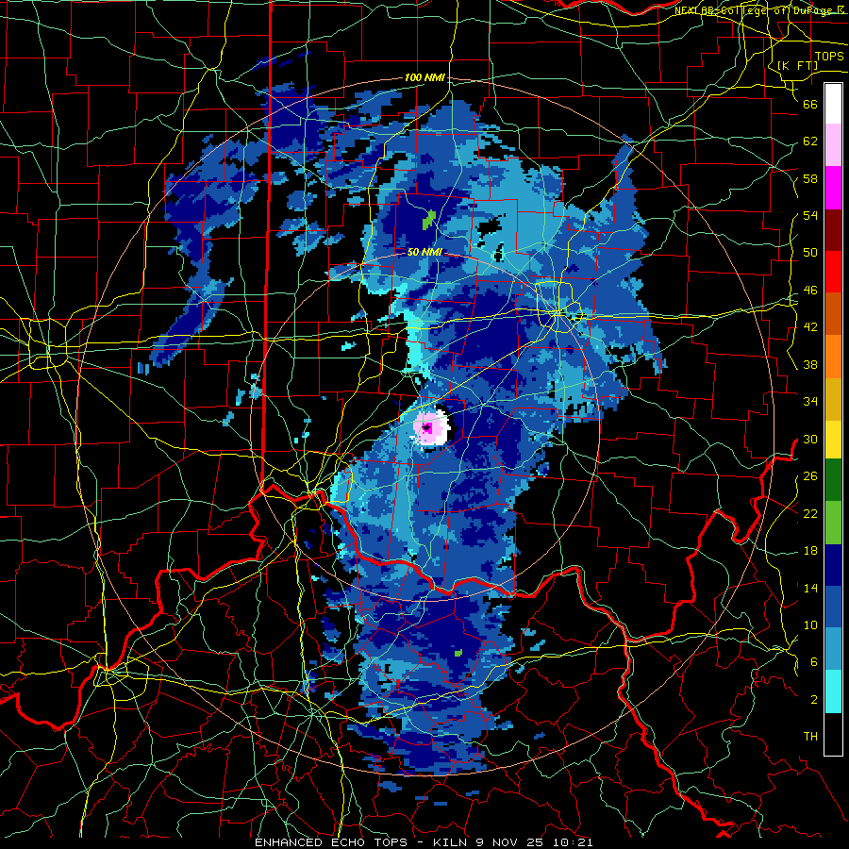This screenshot has width=849, height=849.
Task: Click the dark green legend swatch
Action: 833,480
